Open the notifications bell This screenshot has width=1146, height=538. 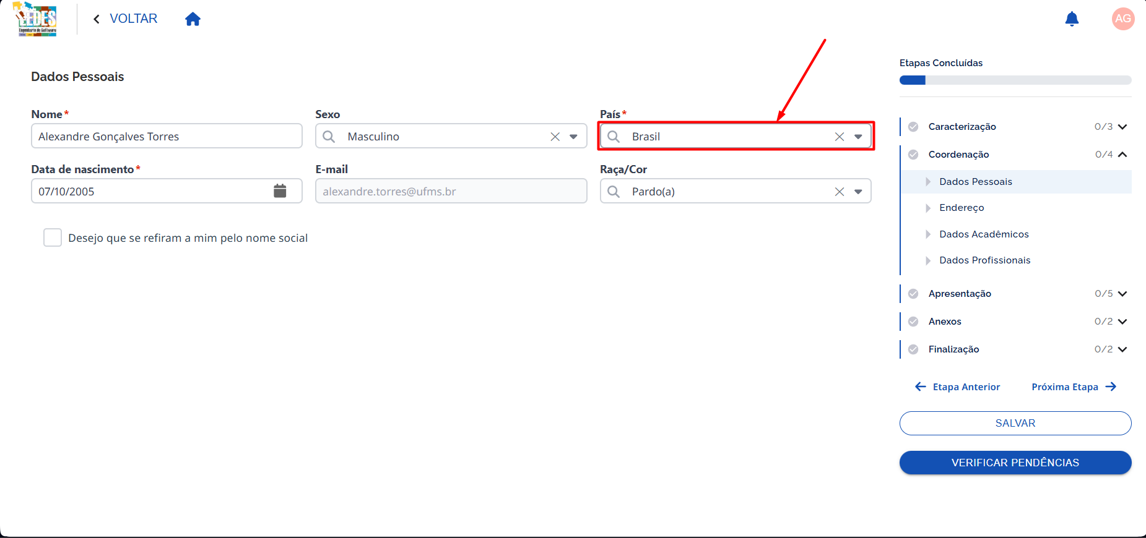[x=1072, y=19]
